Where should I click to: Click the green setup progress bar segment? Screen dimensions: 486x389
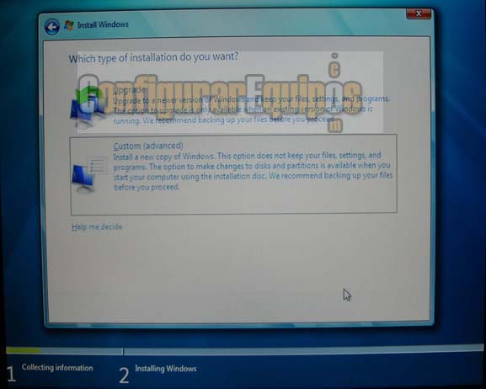click(x=24, y=350)
